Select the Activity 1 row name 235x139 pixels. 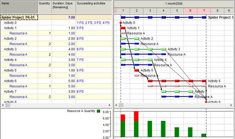[x=10, y=28]
